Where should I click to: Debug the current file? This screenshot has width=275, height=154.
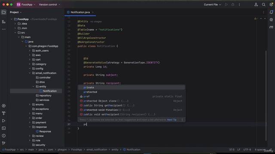click(x=233, y=5)
